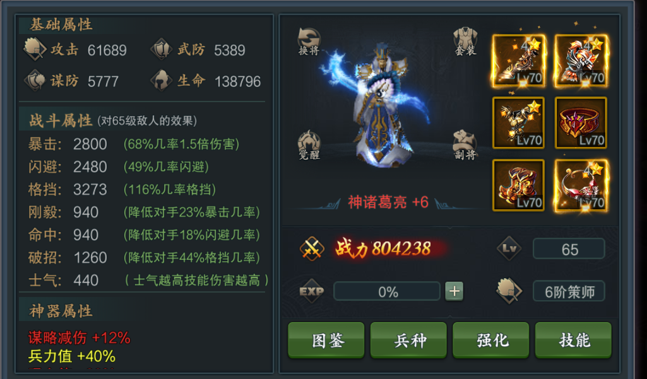647x379 pixels.
Task: Open the 觉醒 awakening icon
Action: click(x=309, y=145)
